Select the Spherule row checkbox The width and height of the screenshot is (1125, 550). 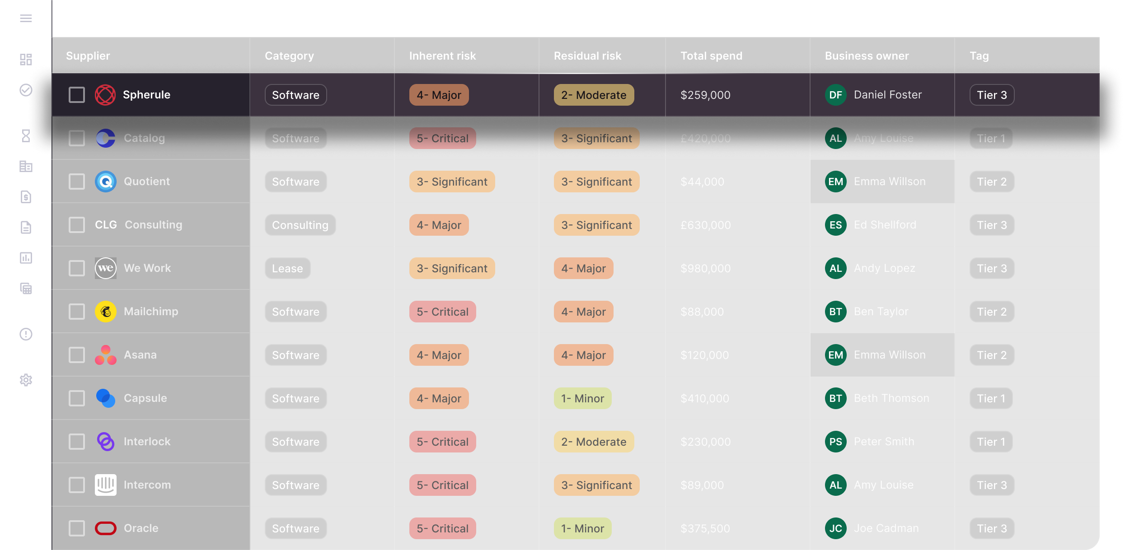pyautogui.click(x=77, y=95)
